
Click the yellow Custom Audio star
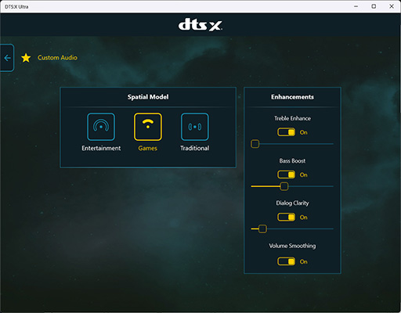point(26,58)
